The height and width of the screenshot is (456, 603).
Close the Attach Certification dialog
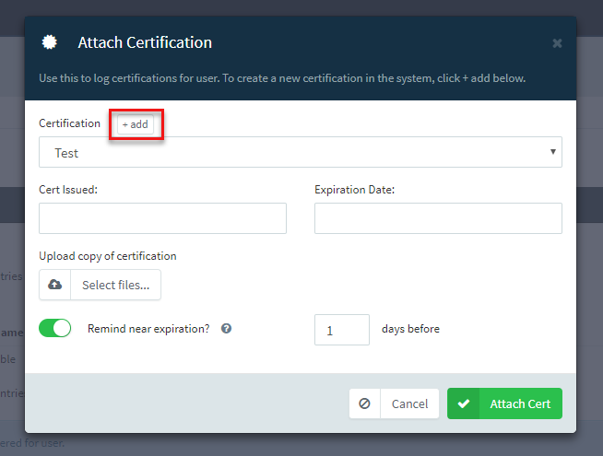(557, 43)
